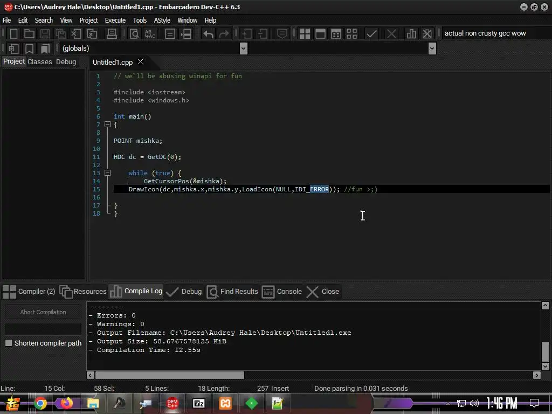Click the Replace AB-AC icon
The height and width of the screenshot is (414, 552).
[x=150, y=34]
